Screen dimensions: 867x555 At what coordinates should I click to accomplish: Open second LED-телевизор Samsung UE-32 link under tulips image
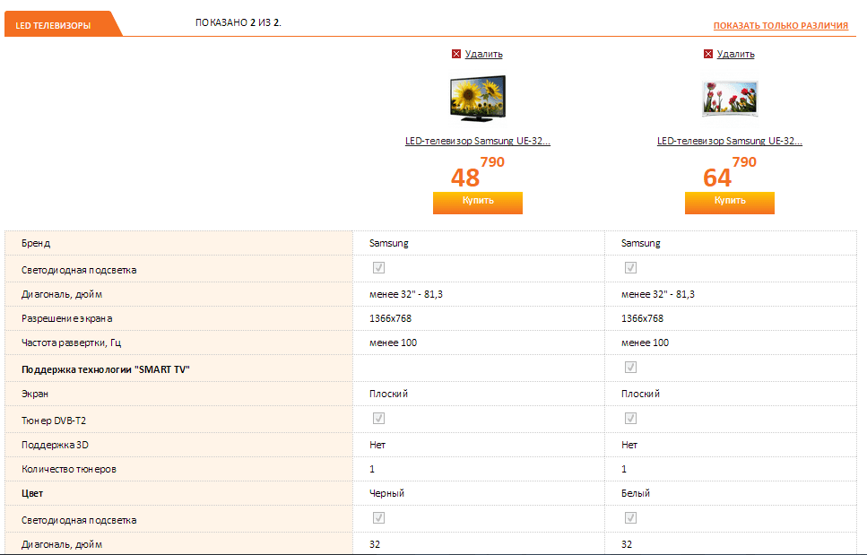click(729, 141)
